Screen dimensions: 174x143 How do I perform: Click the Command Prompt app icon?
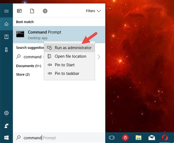point(20,34)
